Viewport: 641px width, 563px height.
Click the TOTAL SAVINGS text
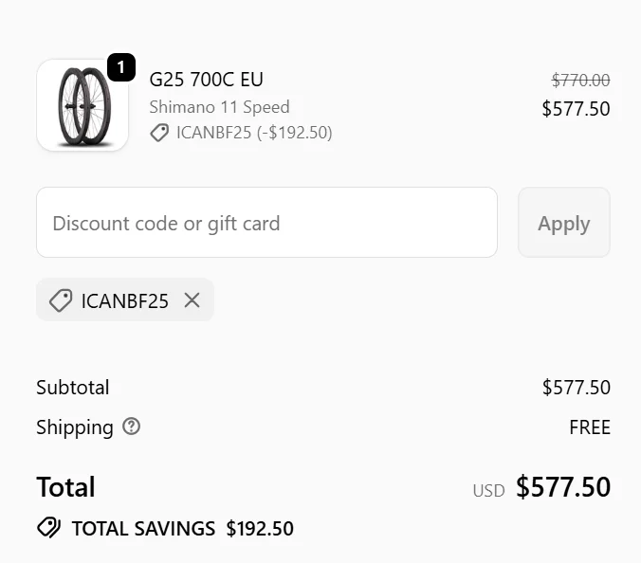(x=143, y=529)
